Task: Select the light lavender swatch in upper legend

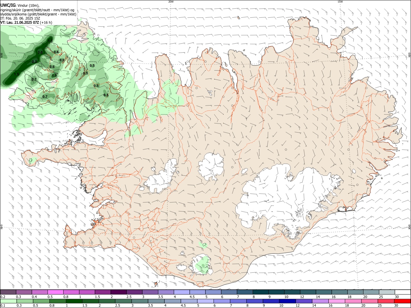Action: (x=181, y=292)
